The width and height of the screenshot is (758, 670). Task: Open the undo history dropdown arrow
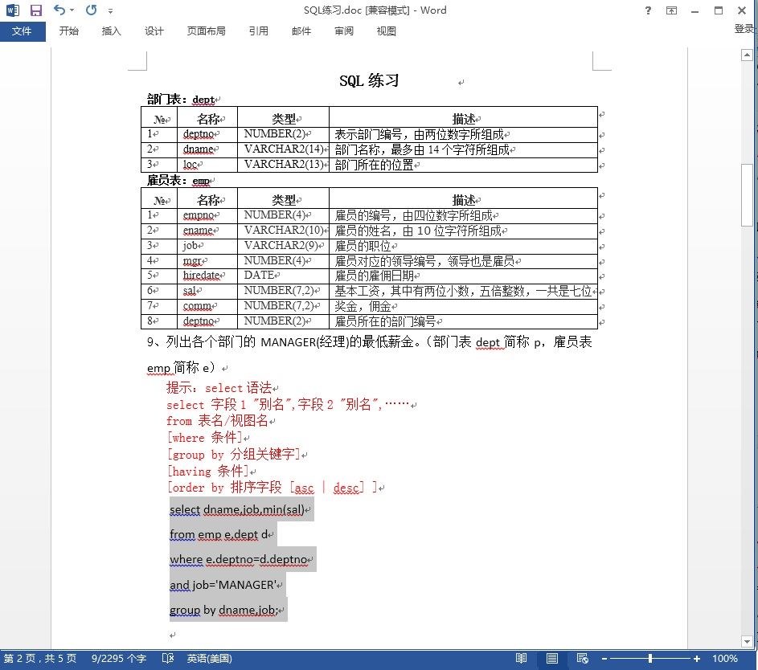coord(72,10)
